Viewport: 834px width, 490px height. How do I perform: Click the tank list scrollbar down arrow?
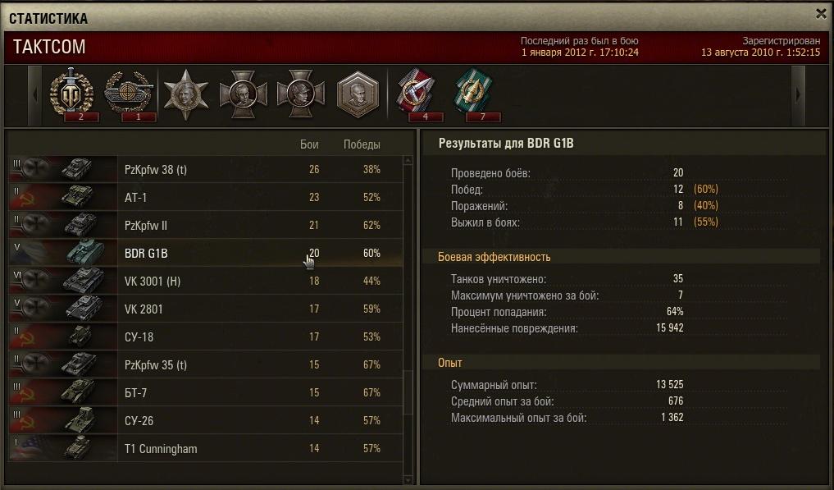click(408, 479)
